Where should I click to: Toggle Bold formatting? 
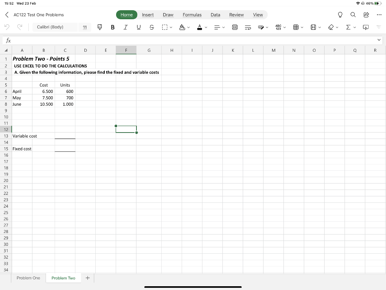[x=112, y=27]
